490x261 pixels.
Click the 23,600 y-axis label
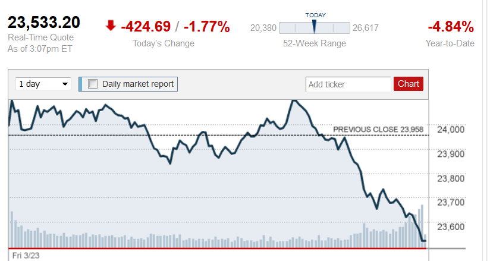[x=451, y=227]
